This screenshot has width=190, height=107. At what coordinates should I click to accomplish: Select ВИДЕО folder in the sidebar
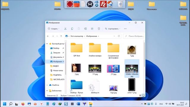click(56, 66)
